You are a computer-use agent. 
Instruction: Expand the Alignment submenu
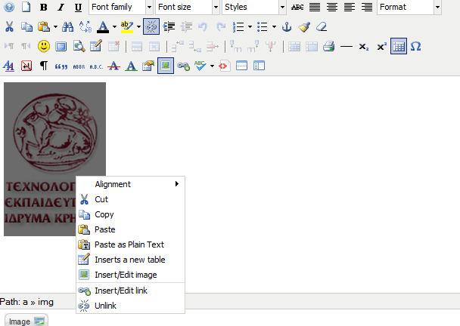point(131,184)
